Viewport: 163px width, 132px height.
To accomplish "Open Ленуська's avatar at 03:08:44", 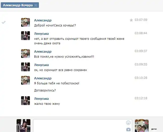I will point(25,36).
